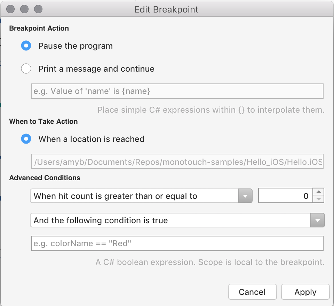Increase hit count with up stepper arrow
This screenshot has width=334, height=306.
(x=318, y=192)
